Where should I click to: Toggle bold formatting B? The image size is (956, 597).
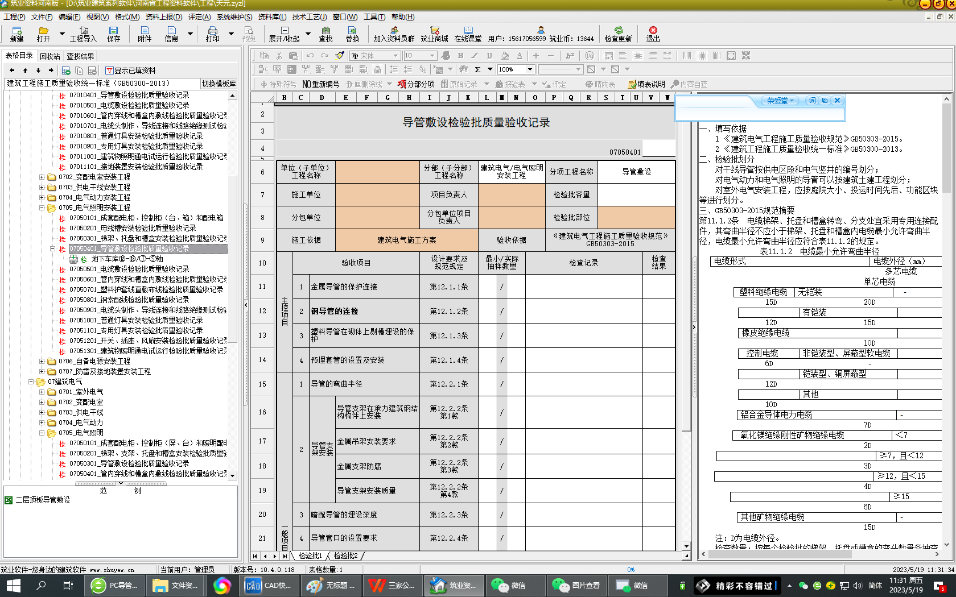[460, 55]
